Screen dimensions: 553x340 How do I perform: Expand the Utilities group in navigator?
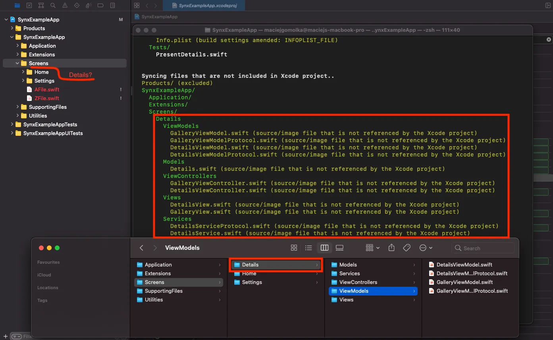coord(17,116)
